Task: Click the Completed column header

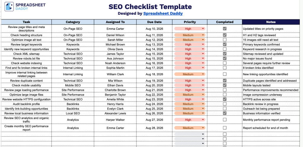Action: point(225,22)
